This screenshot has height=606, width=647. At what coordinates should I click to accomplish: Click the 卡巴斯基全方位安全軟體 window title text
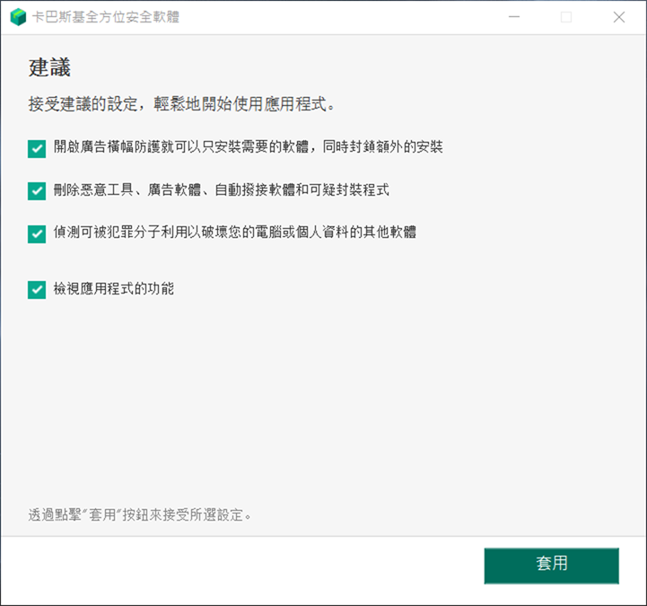pyautogui.click(x=105, y=17)
